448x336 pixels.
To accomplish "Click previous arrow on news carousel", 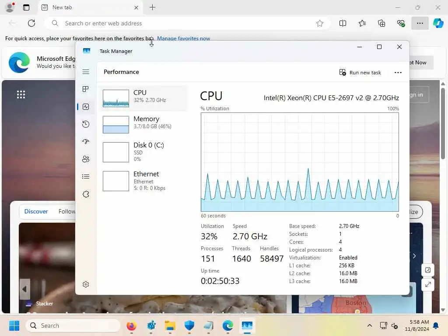I will pyautogui.click(x=24, y=289).
